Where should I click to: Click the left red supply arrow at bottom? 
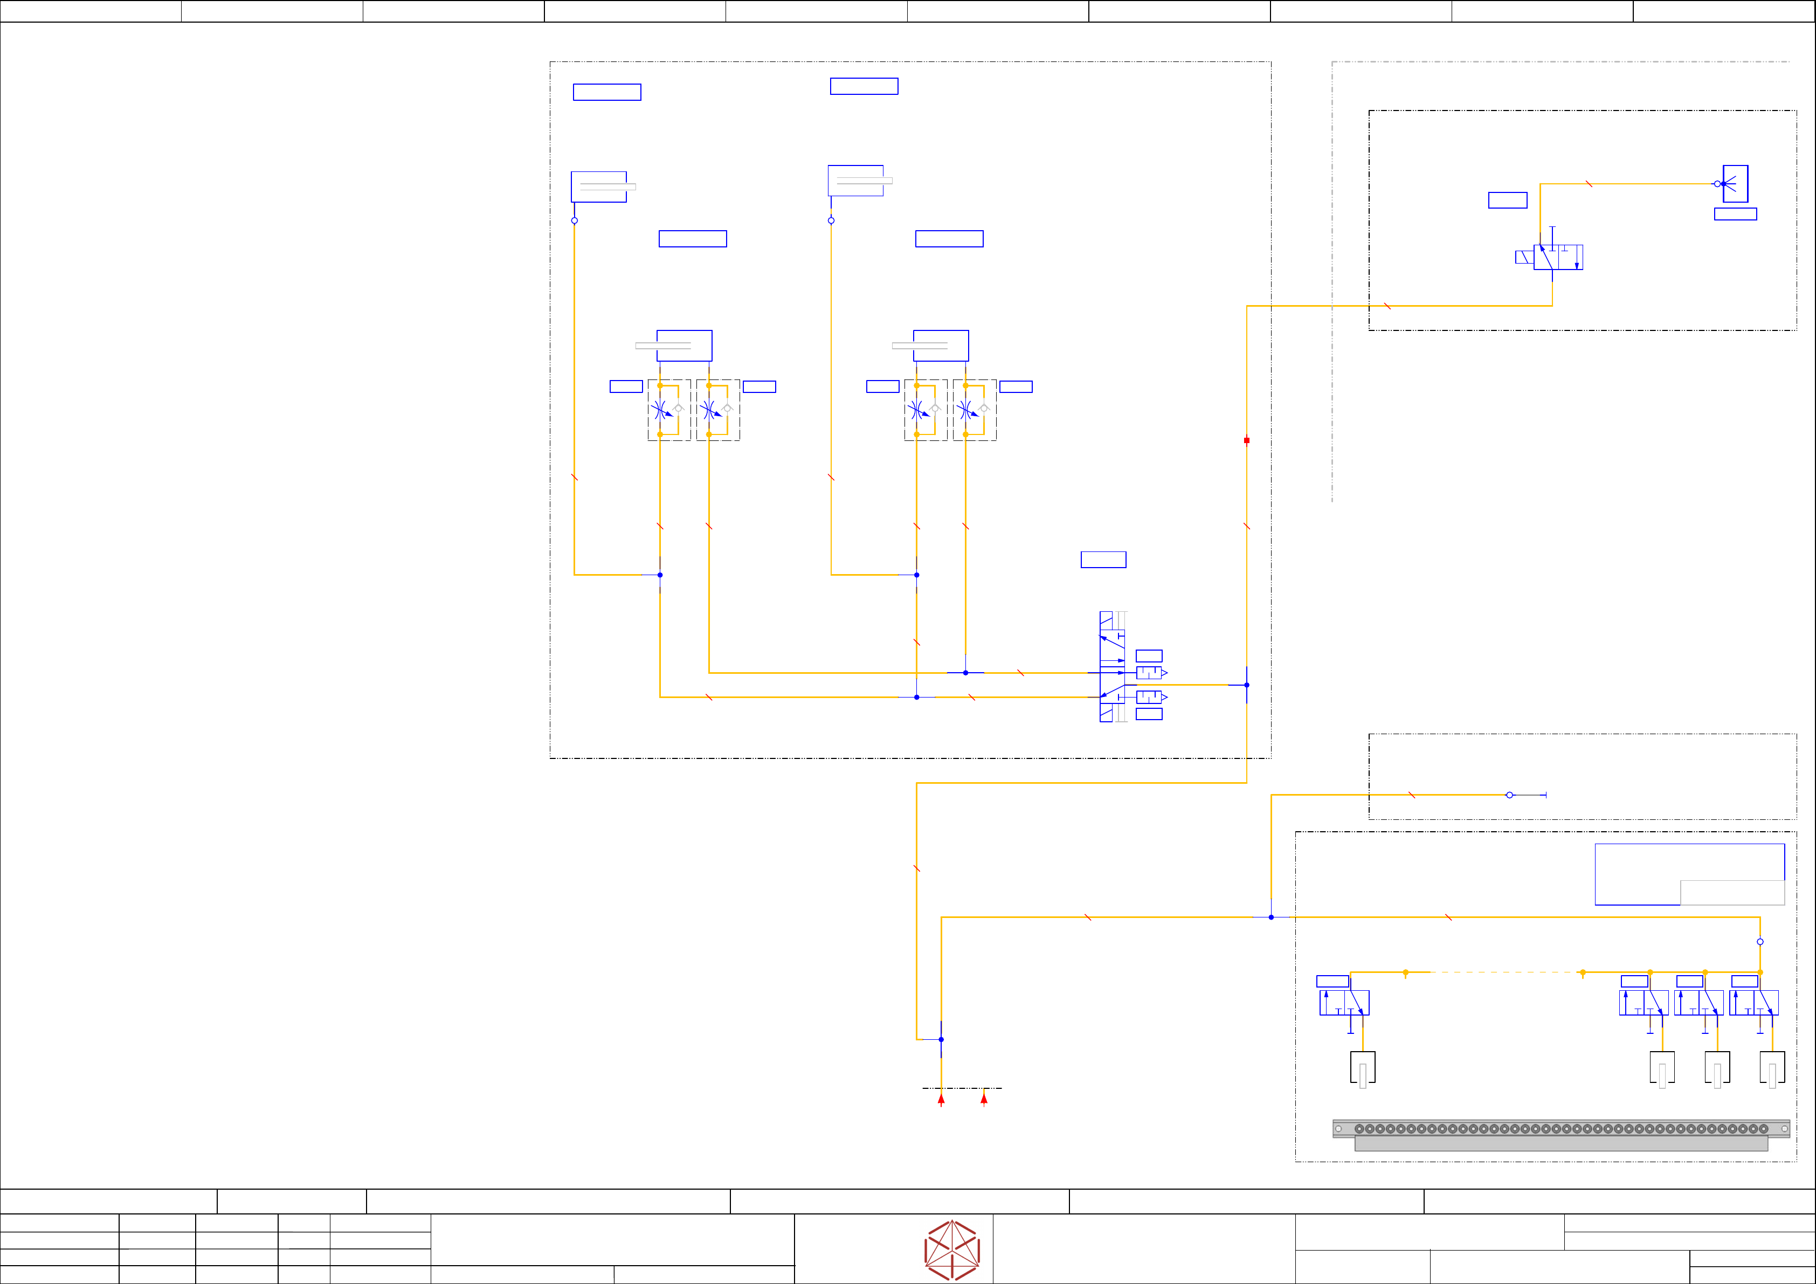[x=941, y=1099]
